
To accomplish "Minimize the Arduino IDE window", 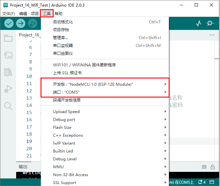I will point(181,5).
